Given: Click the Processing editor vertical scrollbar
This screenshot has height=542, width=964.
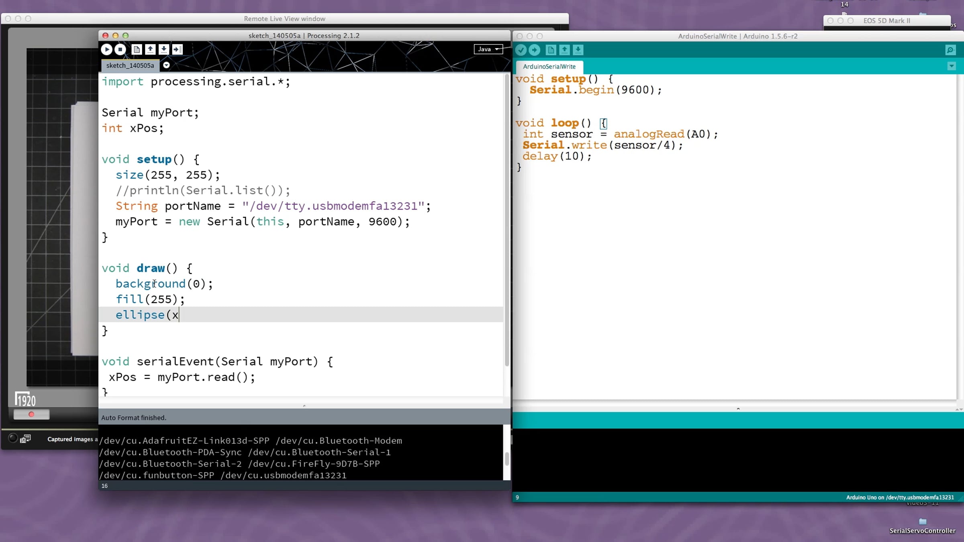Looking at the screenshot, I should coord(507,220).
